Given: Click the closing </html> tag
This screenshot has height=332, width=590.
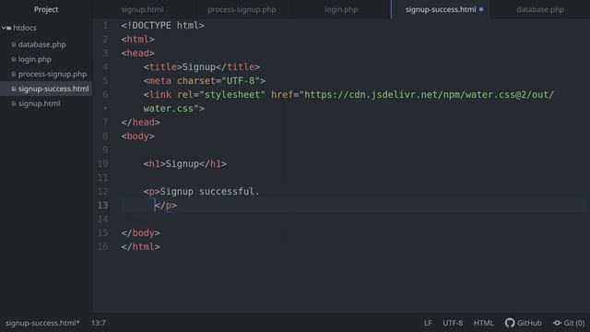Looking at the screenshot, I should 140,247.
